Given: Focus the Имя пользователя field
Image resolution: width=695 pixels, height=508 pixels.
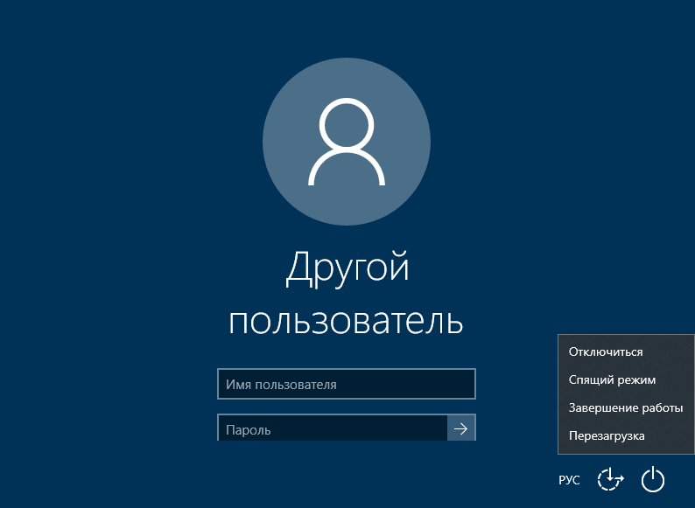Looking at the screenshot, I should tap(347, 384).
